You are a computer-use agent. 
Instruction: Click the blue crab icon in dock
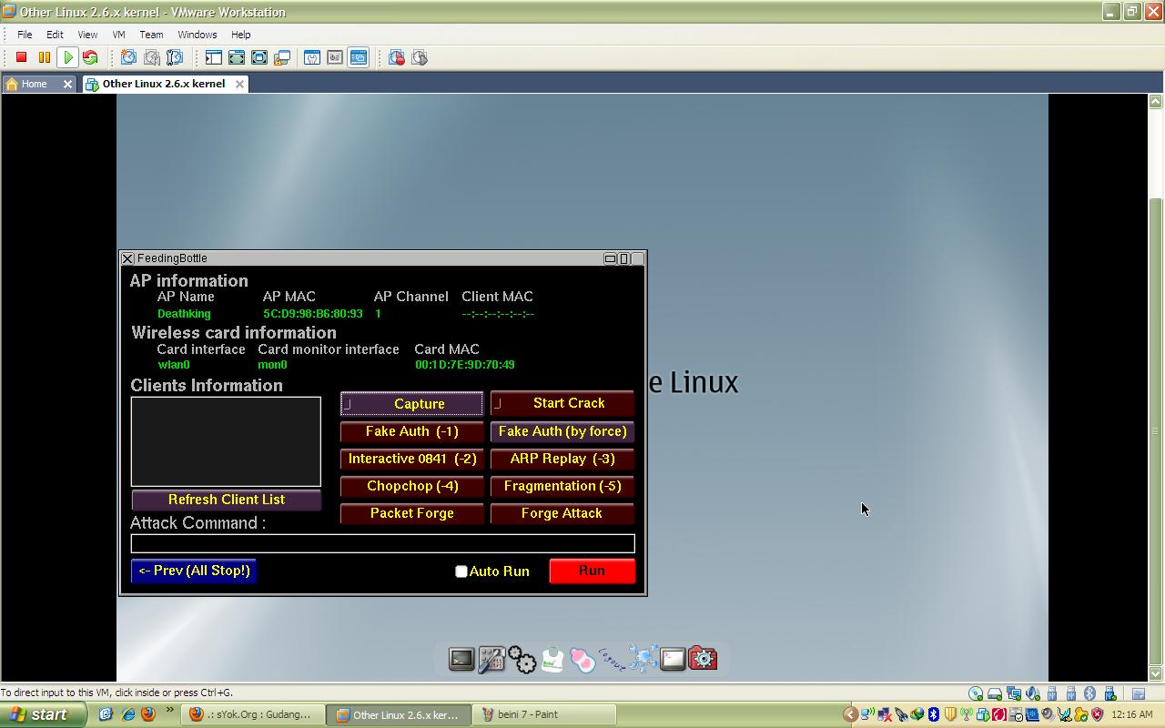click(x=643, y=659)
